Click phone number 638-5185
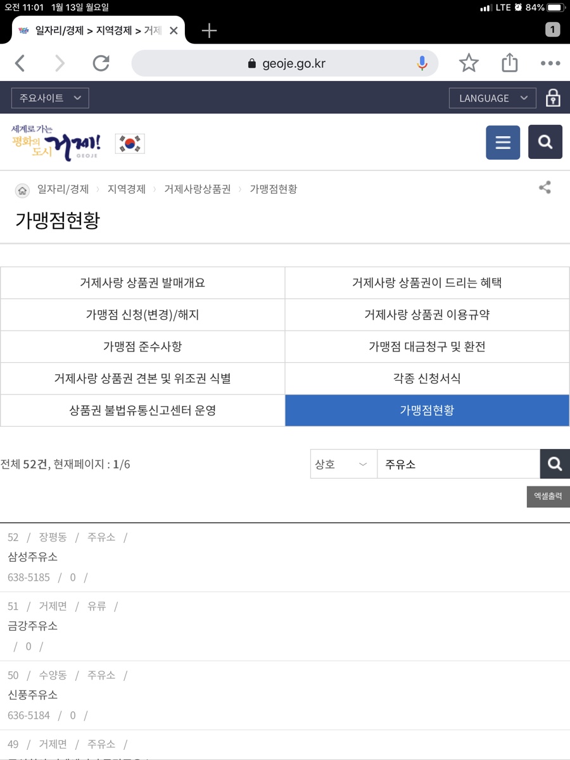This screenshot has height=760, width=570. coord(29,578)
